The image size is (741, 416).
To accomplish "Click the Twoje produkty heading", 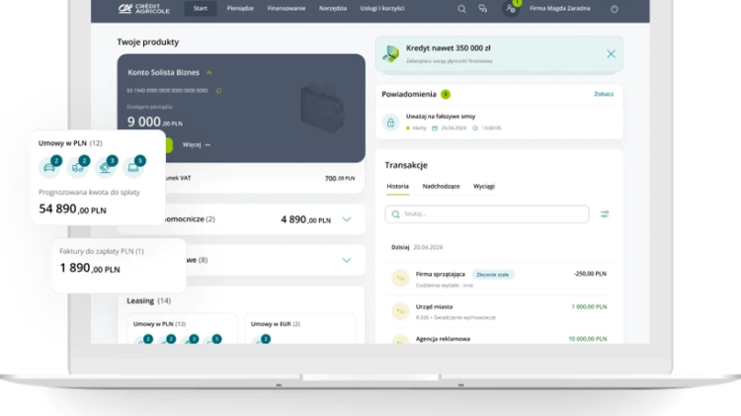I will [x=148, y=42].
